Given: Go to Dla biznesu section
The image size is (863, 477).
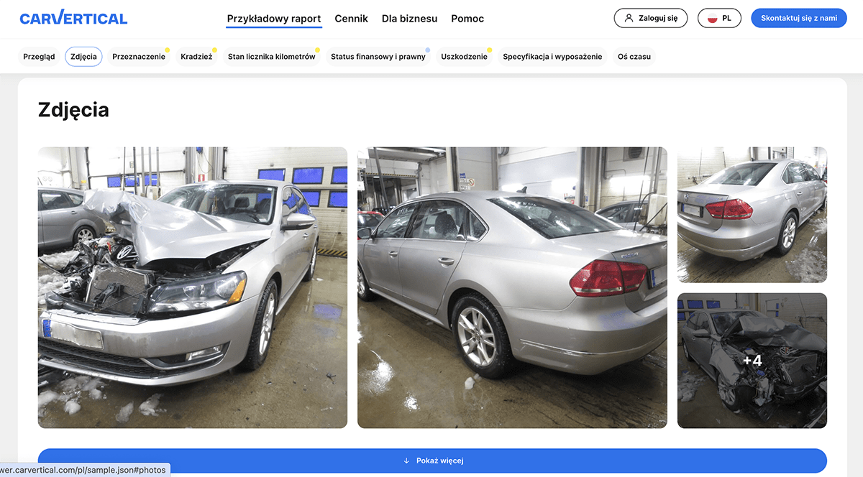Looking at the screenshot, I should coord(410,19).
